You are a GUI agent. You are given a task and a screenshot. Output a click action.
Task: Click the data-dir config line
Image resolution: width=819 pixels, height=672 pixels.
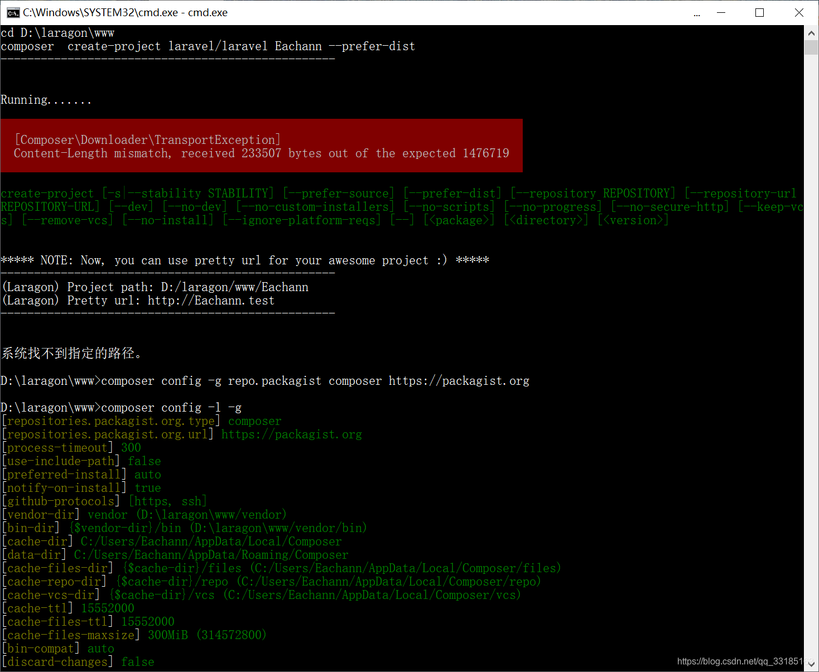click(175, 555)
